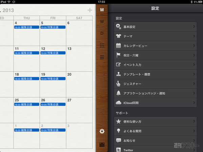This screenshot has height=152, width=203.
Task: Open カレンダービュー settings entry
Action: [155, 46]
